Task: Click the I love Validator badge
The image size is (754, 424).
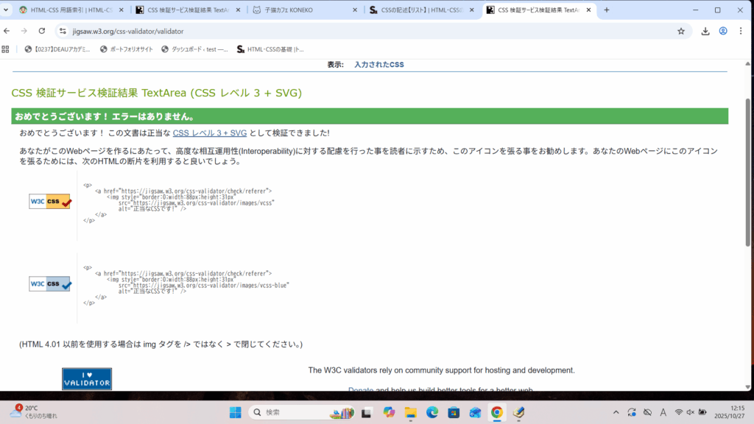Action: pos(87,378)
